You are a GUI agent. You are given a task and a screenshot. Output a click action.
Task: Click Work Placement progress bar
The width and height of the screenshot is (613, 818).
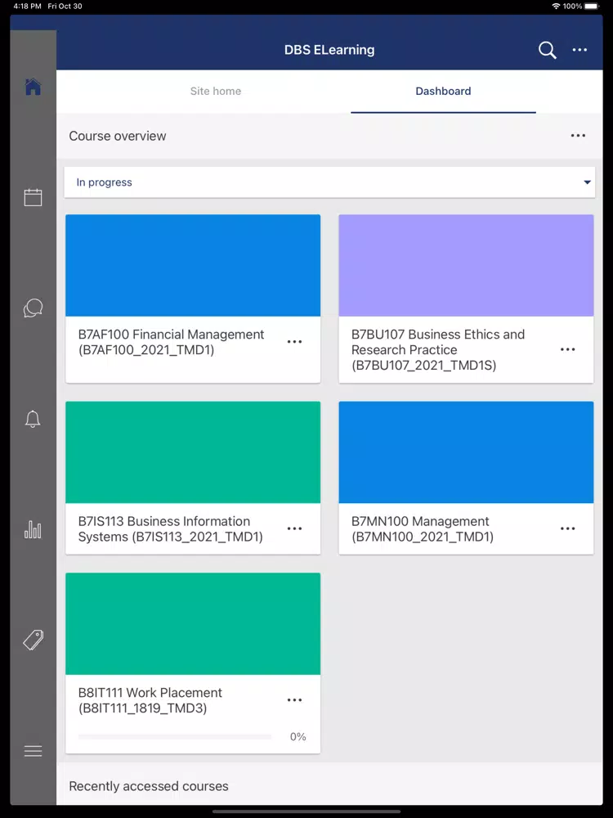click(x=175, y=737)
